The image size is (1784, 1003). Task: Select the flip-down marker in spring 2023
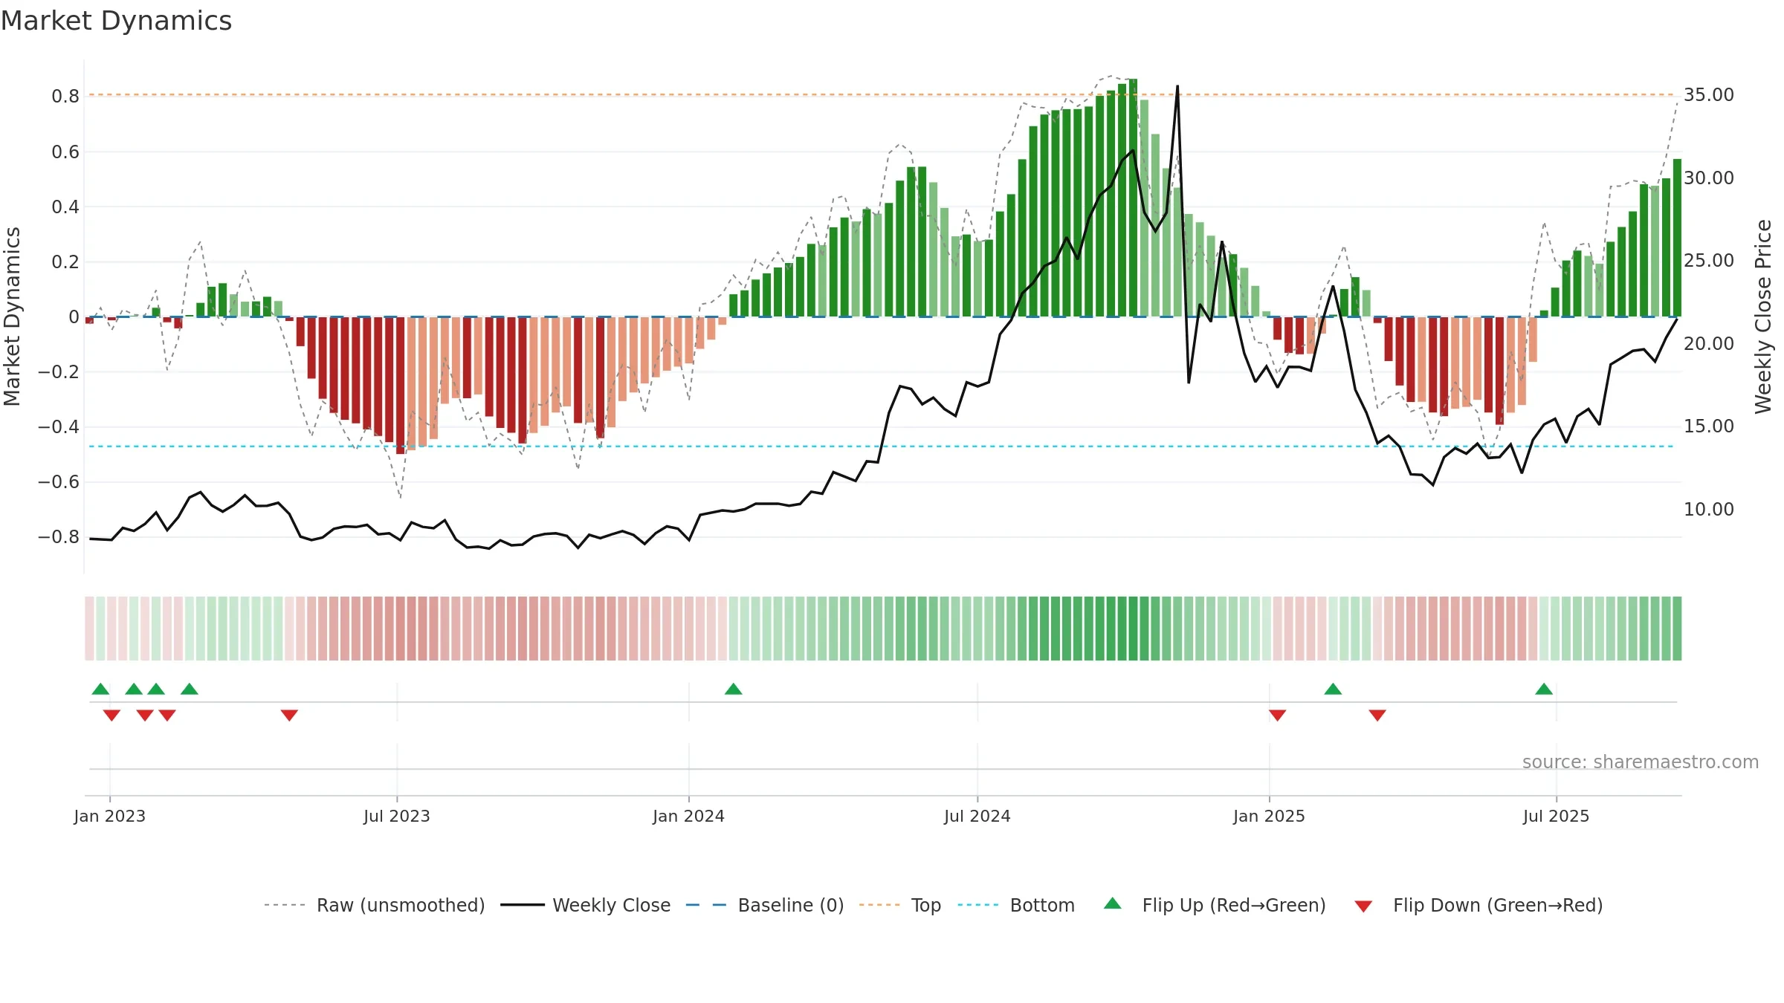[289, 715]
